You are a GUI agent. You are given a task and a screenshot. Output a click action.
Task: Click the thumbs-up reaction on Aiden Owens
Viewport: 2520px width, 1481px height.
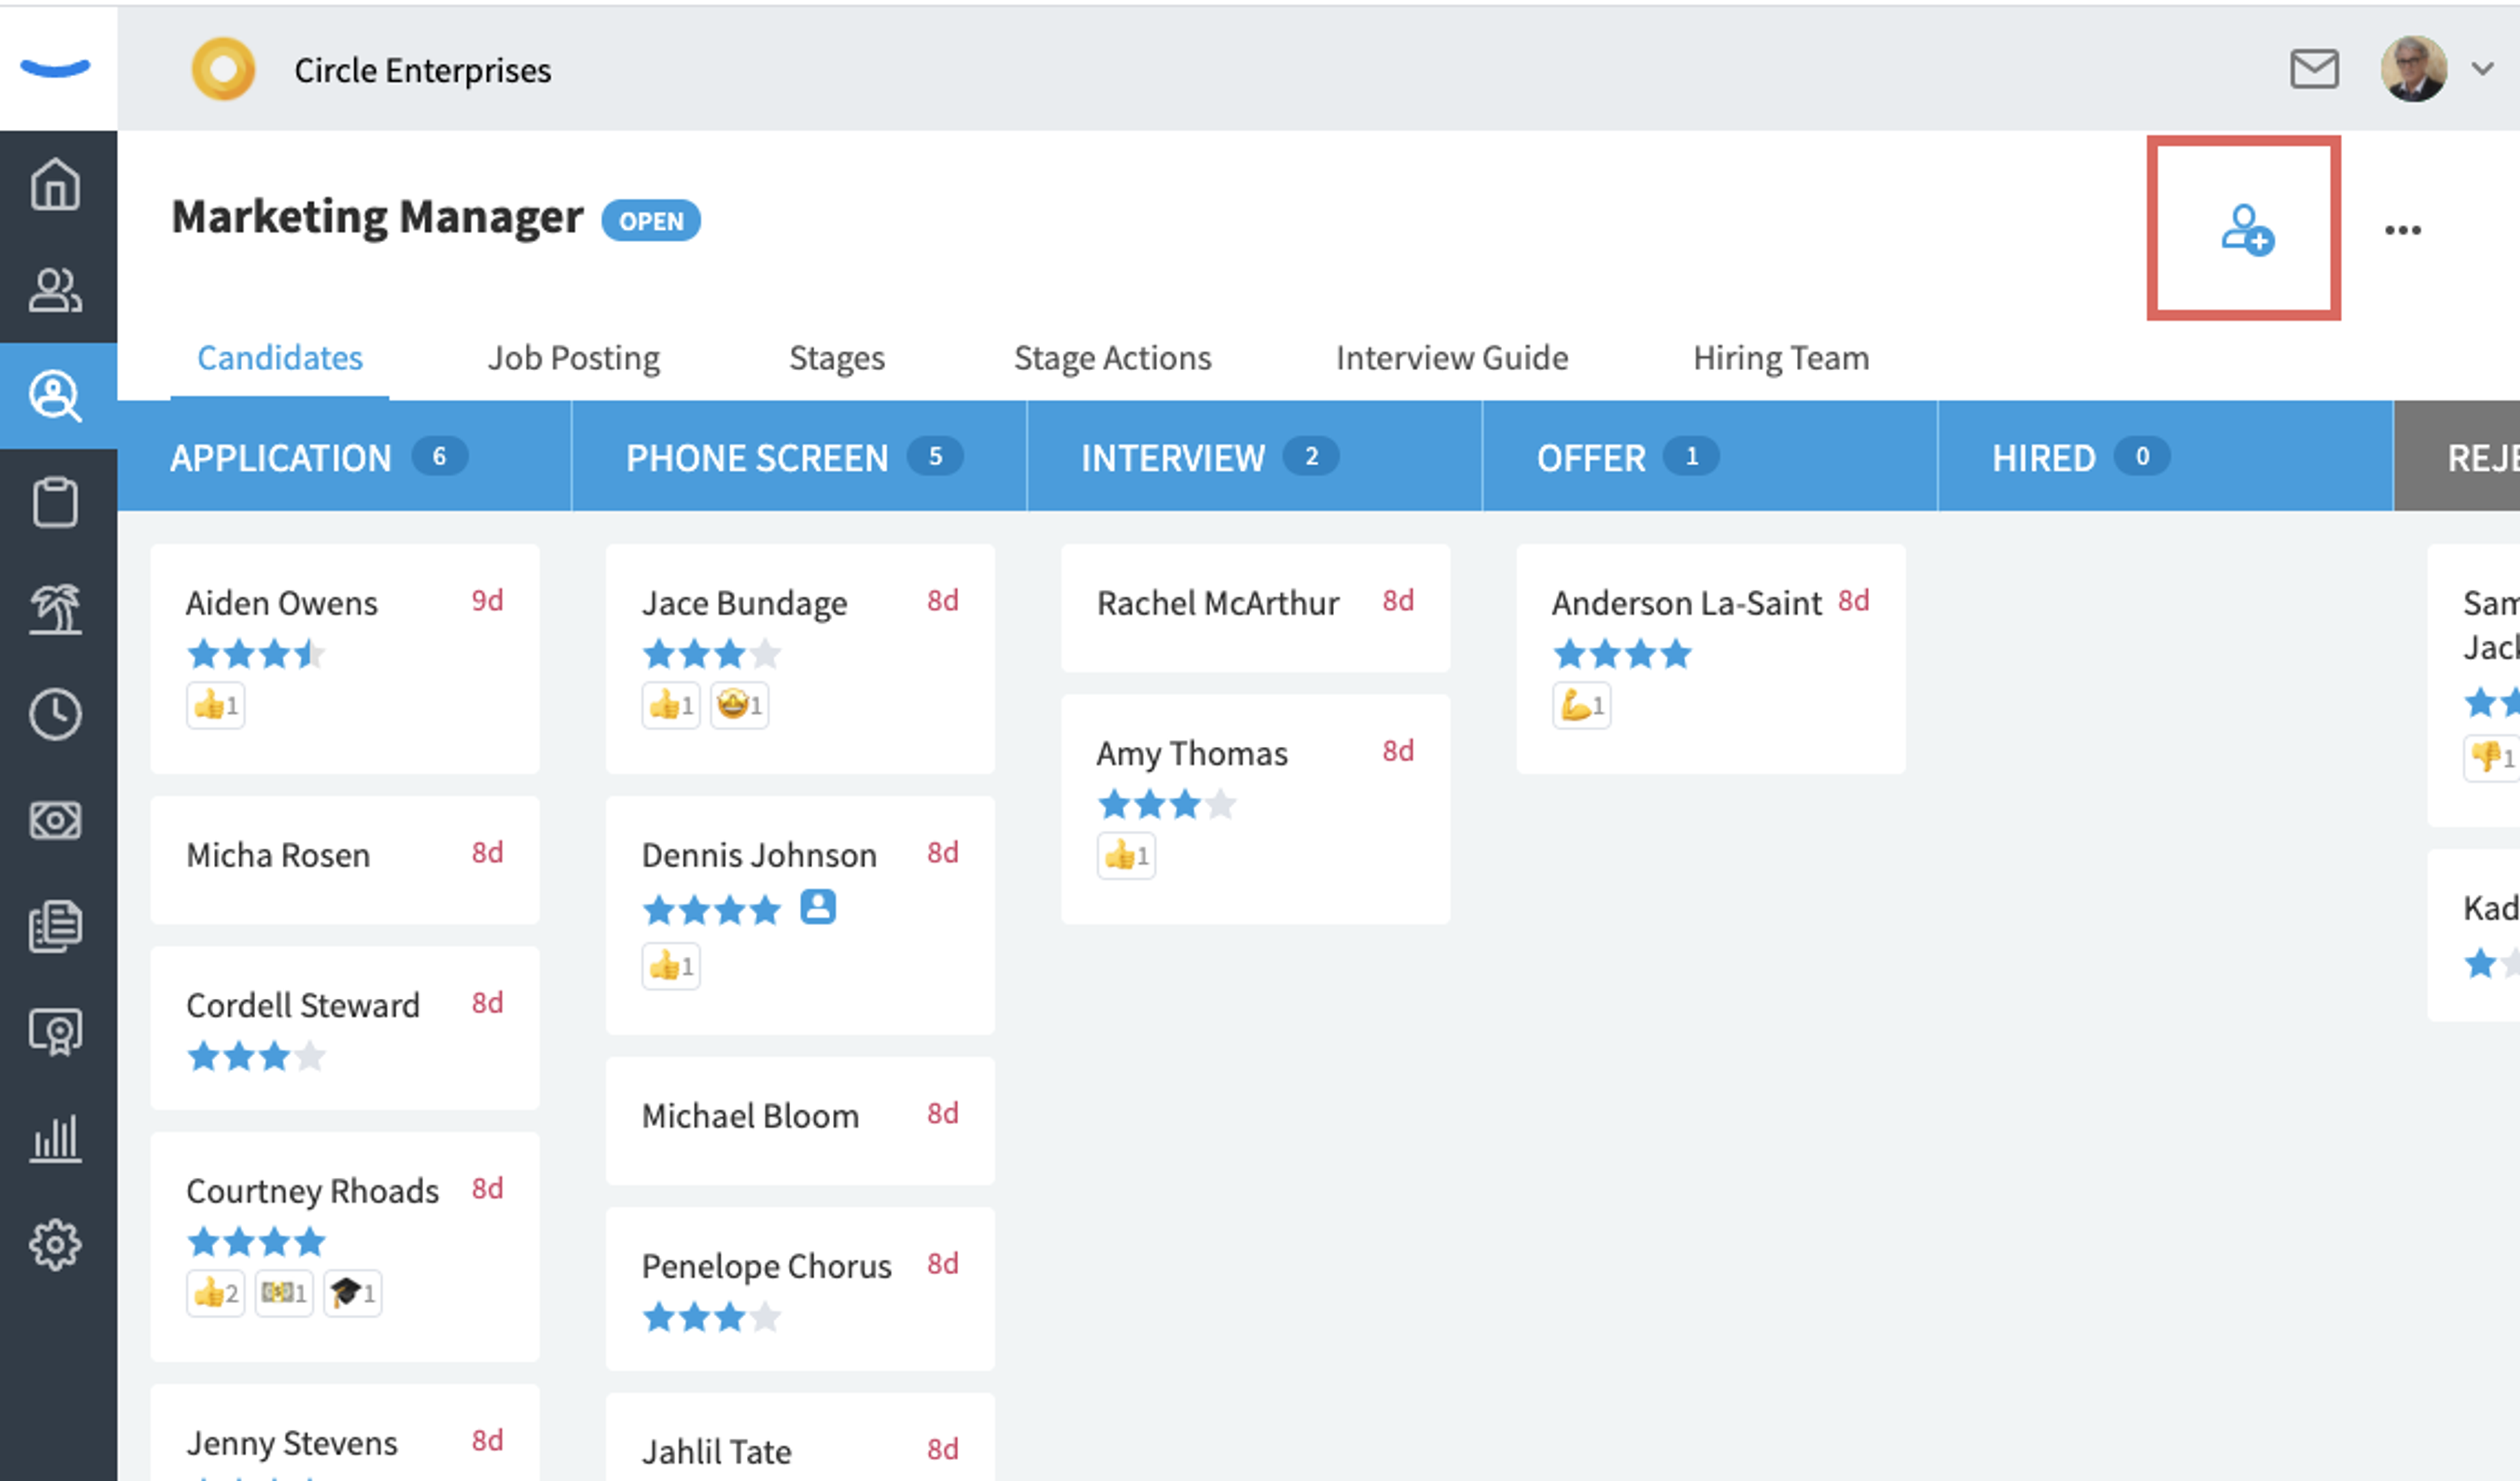[216, 706]
